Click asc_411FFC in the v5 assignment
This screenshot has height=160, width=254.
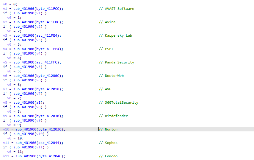[x=47, y=62]
